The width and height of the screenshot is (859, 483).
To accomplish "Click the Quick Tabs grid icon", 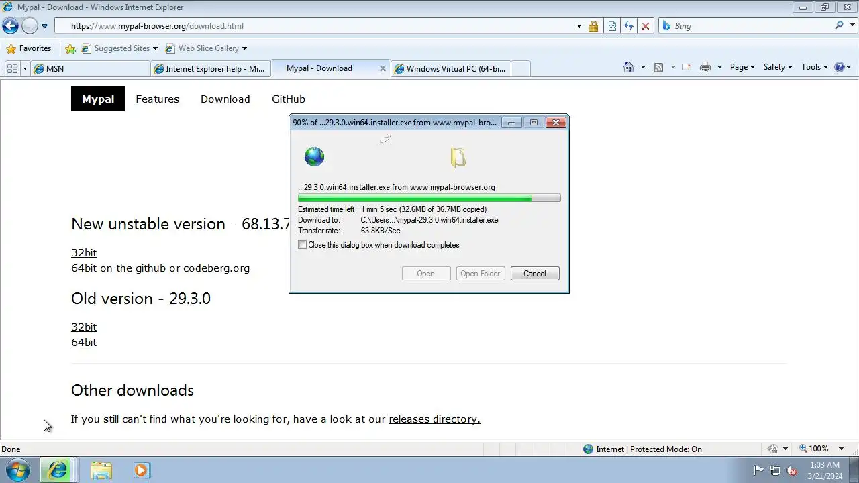I will pyautogui.click(x=12, y=68).
